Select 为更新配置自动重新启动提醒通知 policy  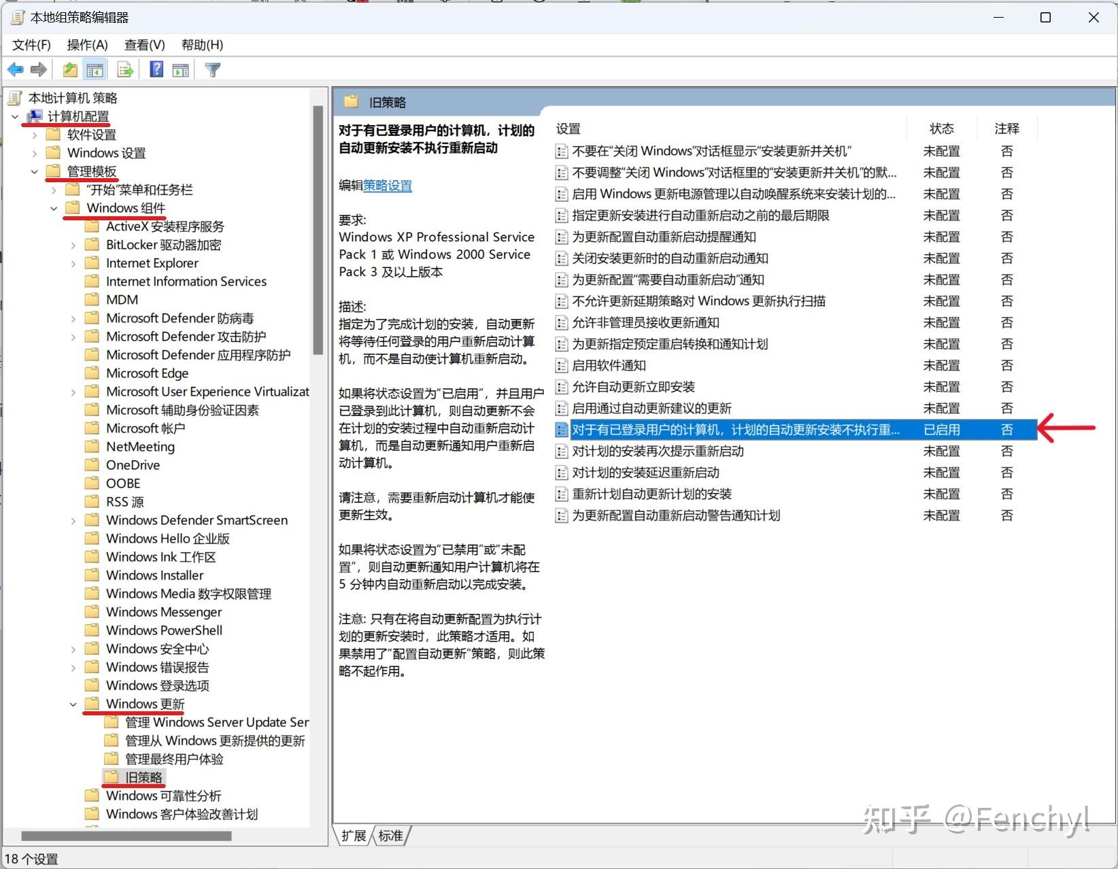[x=664, y=237]
